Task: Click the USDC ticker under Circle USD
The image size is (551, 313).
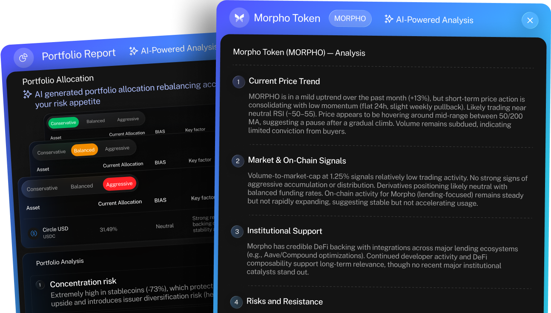Action: click(x=49, y=236)
